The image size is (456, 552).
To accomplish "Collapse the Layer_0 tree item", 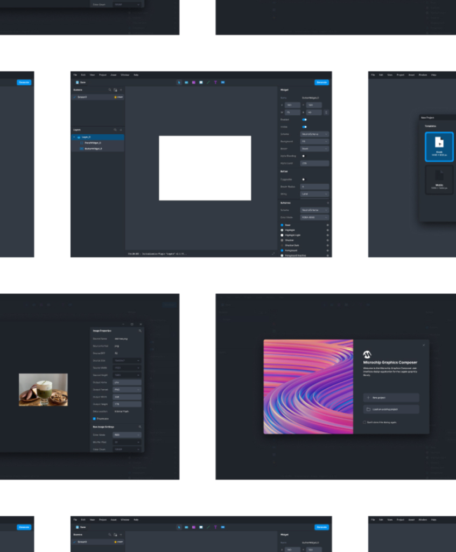I will (74, 137).
